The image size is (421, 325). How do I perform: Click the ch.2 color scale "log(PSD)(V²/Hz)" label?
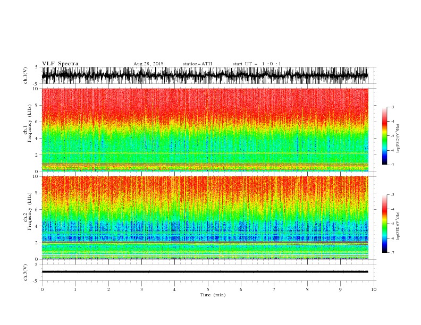(398, 226)
